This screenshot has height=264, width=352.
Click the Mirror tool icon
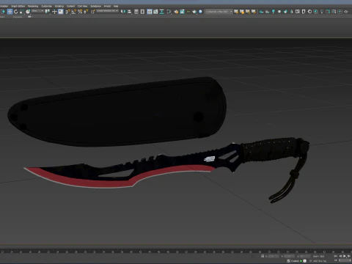pos(123,12)
